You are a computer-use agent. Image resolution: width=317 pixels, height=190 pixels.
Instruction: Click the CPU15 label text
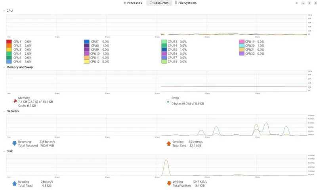[172, 49]
